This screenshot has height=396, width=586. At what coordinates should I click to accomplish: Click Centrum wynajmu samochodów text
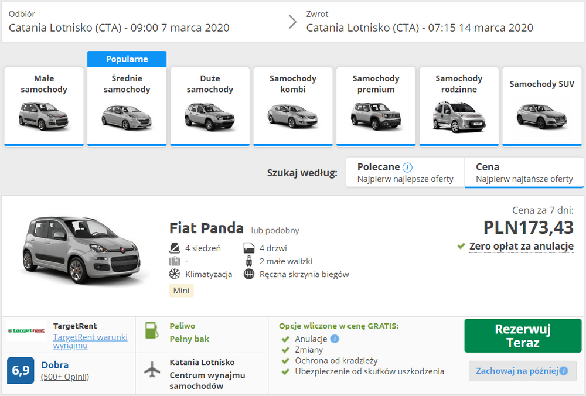pos(207,380)
